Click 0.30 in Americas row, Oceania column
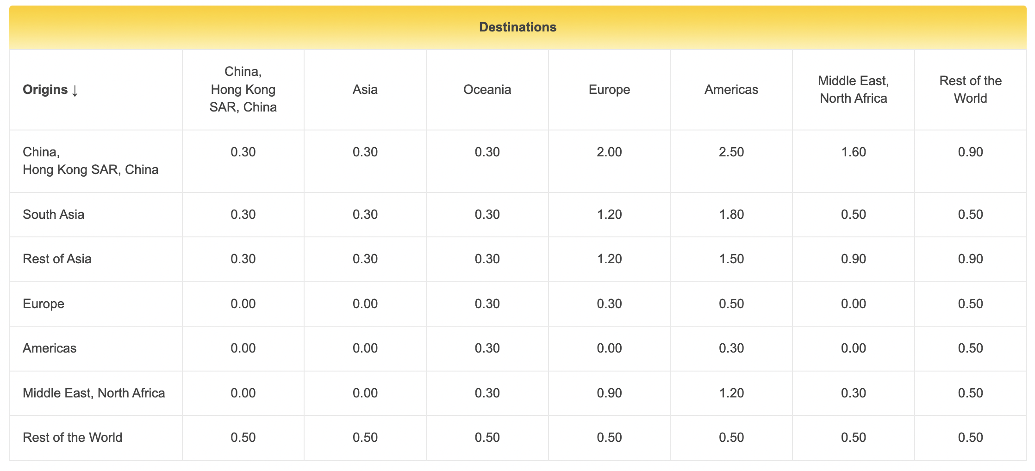 point(487,348)
